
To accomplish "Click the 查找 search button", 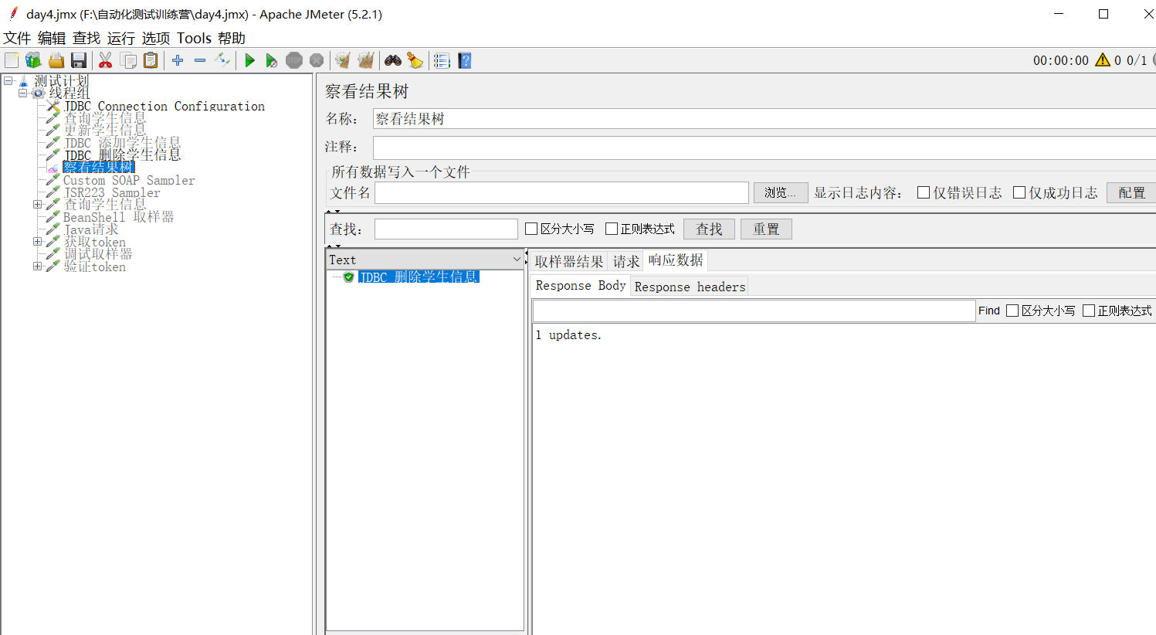I will click(x=710, y=229).
